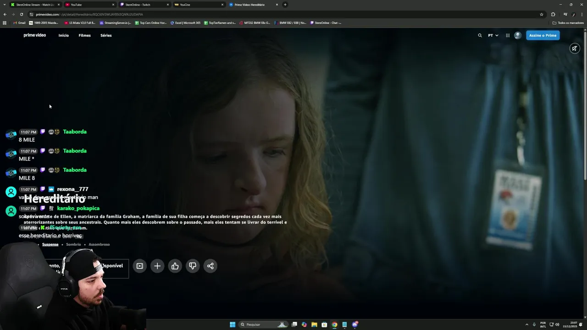This screenshot has width=587, height=330.
Task: Open Chrome three-dot menu
Action: (582, 14)
